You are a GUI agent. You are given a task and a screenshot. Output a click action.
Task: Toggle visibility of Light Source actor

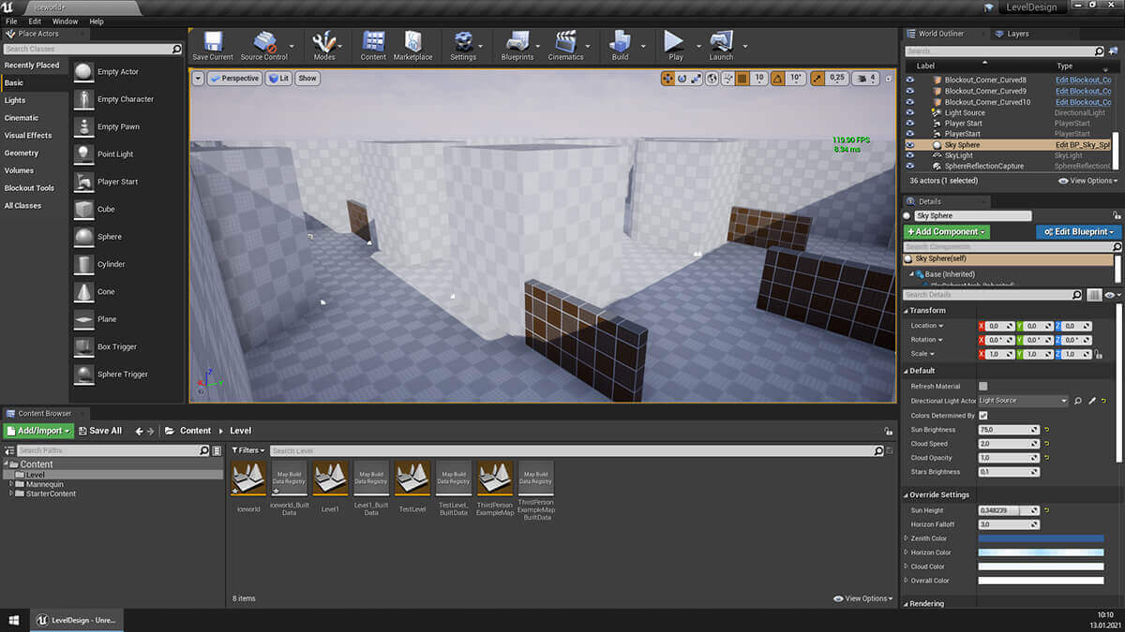point(909,113)
